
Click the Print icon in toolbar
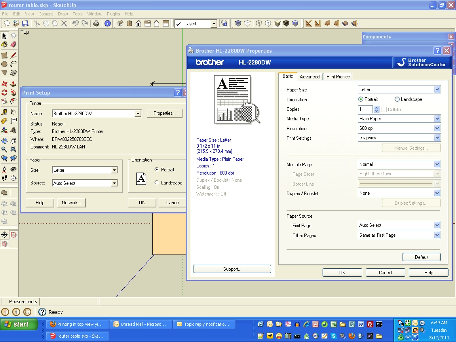click(96, 24)
